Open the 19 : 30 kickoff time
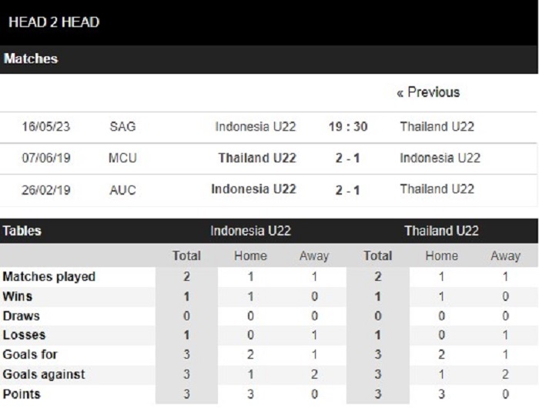This screenshot has height=411, width=539. [348, 126]
